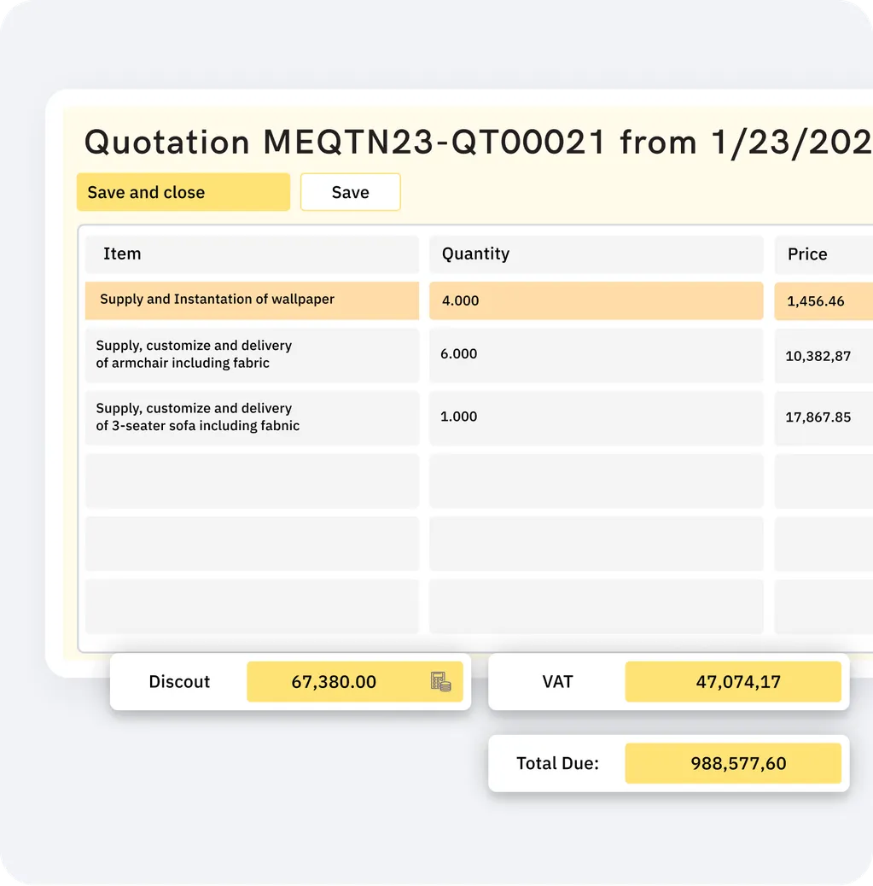Edit armchair quantity 6.000 cell
This screenshot has height=886, width=873.
597,355
